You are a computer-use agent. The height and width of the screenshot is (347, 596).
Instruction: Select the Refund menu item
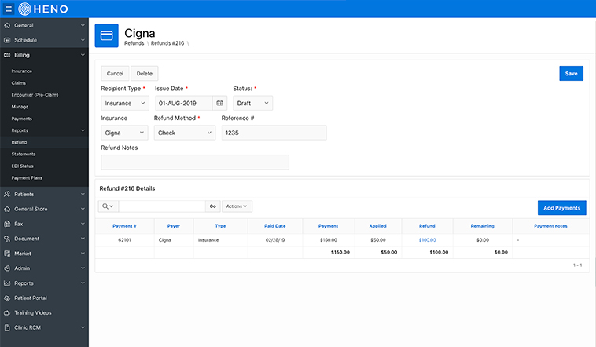click(x=19, y=142)
